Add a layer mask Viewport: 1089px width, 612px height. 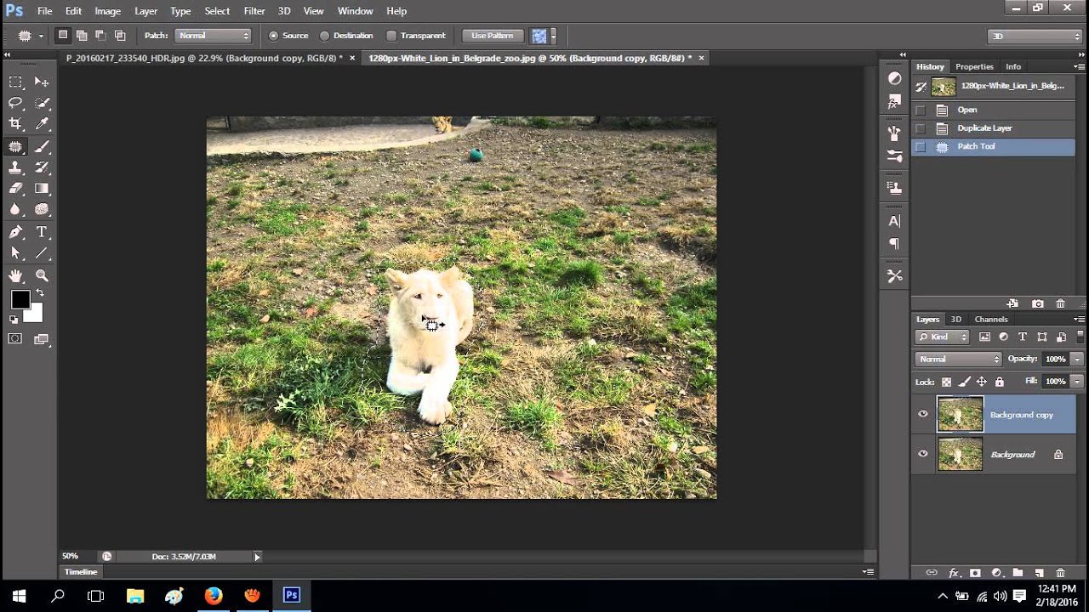point(975,573)
